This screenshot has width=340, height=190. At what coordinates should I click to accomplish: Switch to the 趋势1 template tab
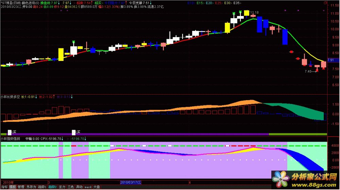pyautogui.click(x=42, y=187)
